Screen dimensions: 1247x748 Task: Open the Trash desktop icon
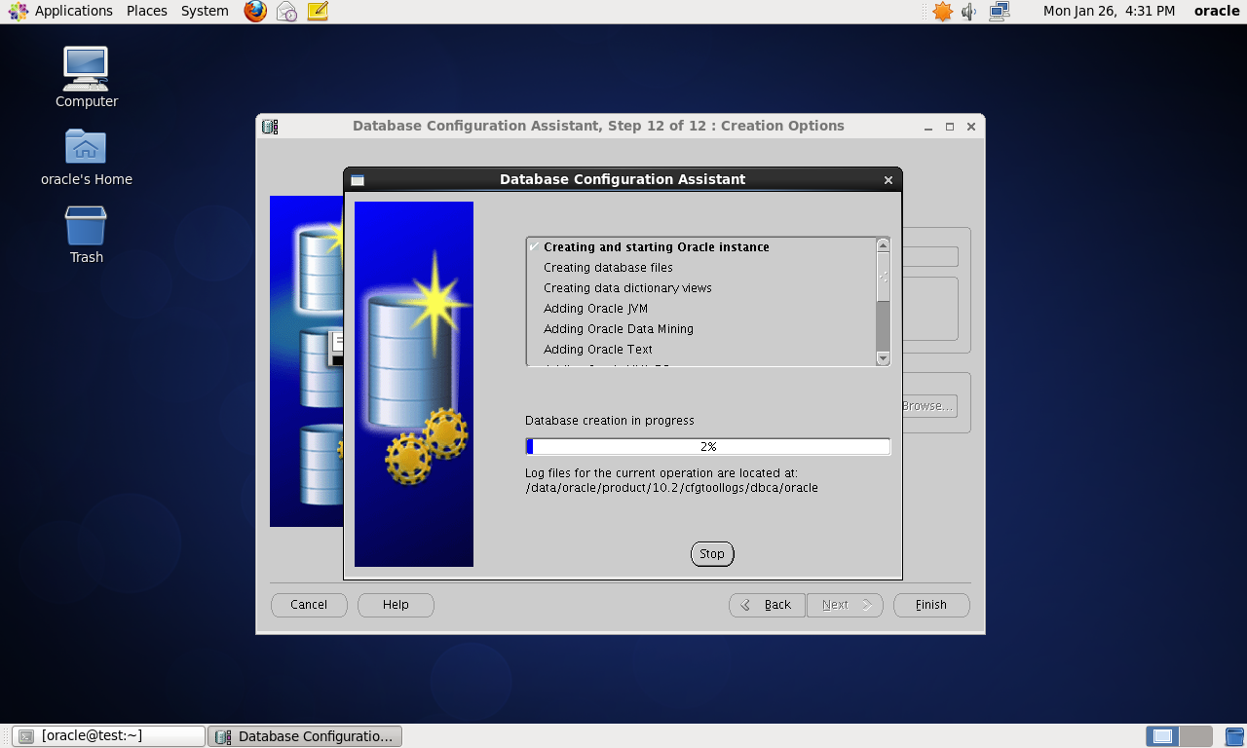click(x=86, y=235)
